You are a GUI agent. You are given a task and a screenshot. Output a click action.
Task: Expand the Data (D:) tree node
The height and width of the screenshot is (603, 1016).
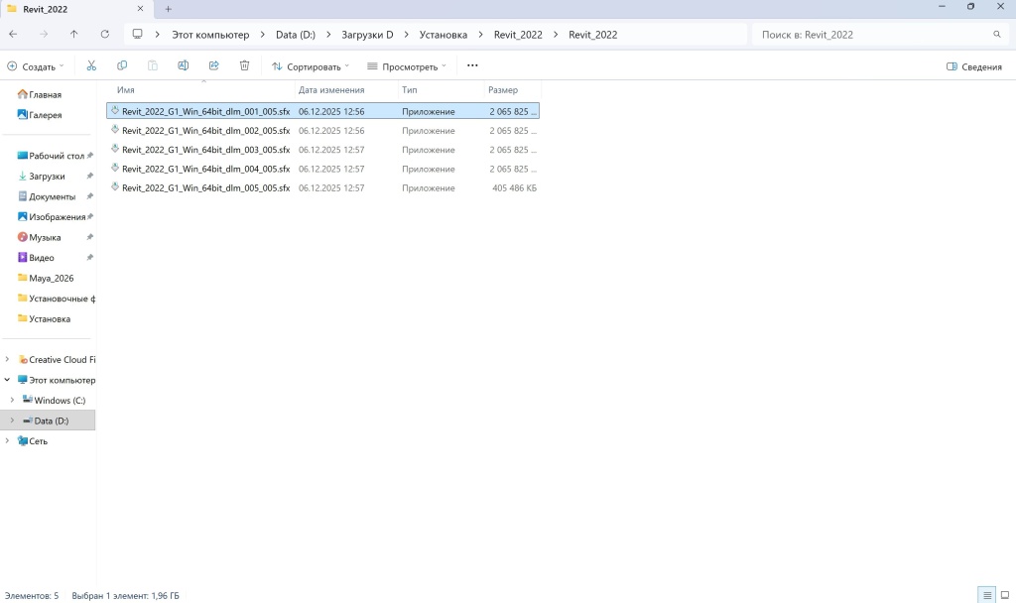[x=12, y=421]
